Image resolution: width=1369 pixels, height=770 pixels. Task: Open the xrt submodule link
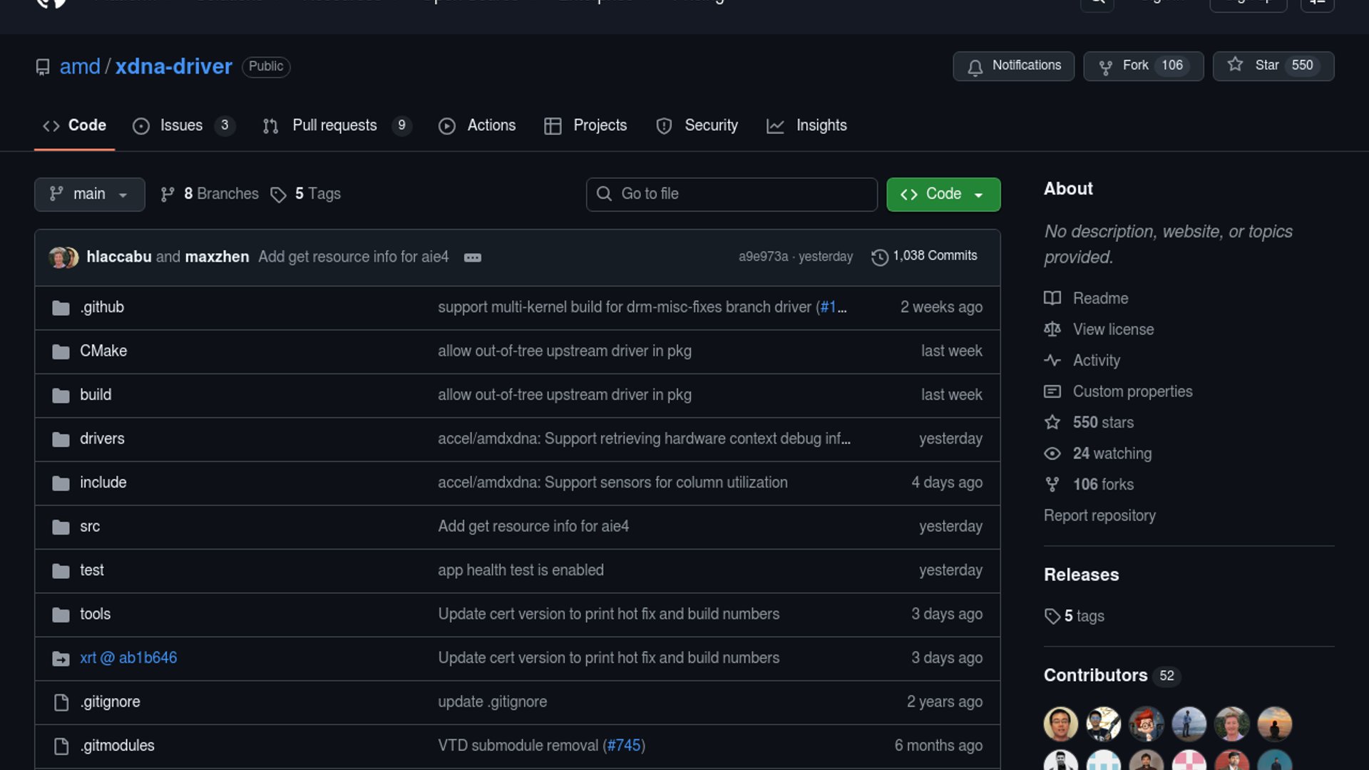[128, 657]
